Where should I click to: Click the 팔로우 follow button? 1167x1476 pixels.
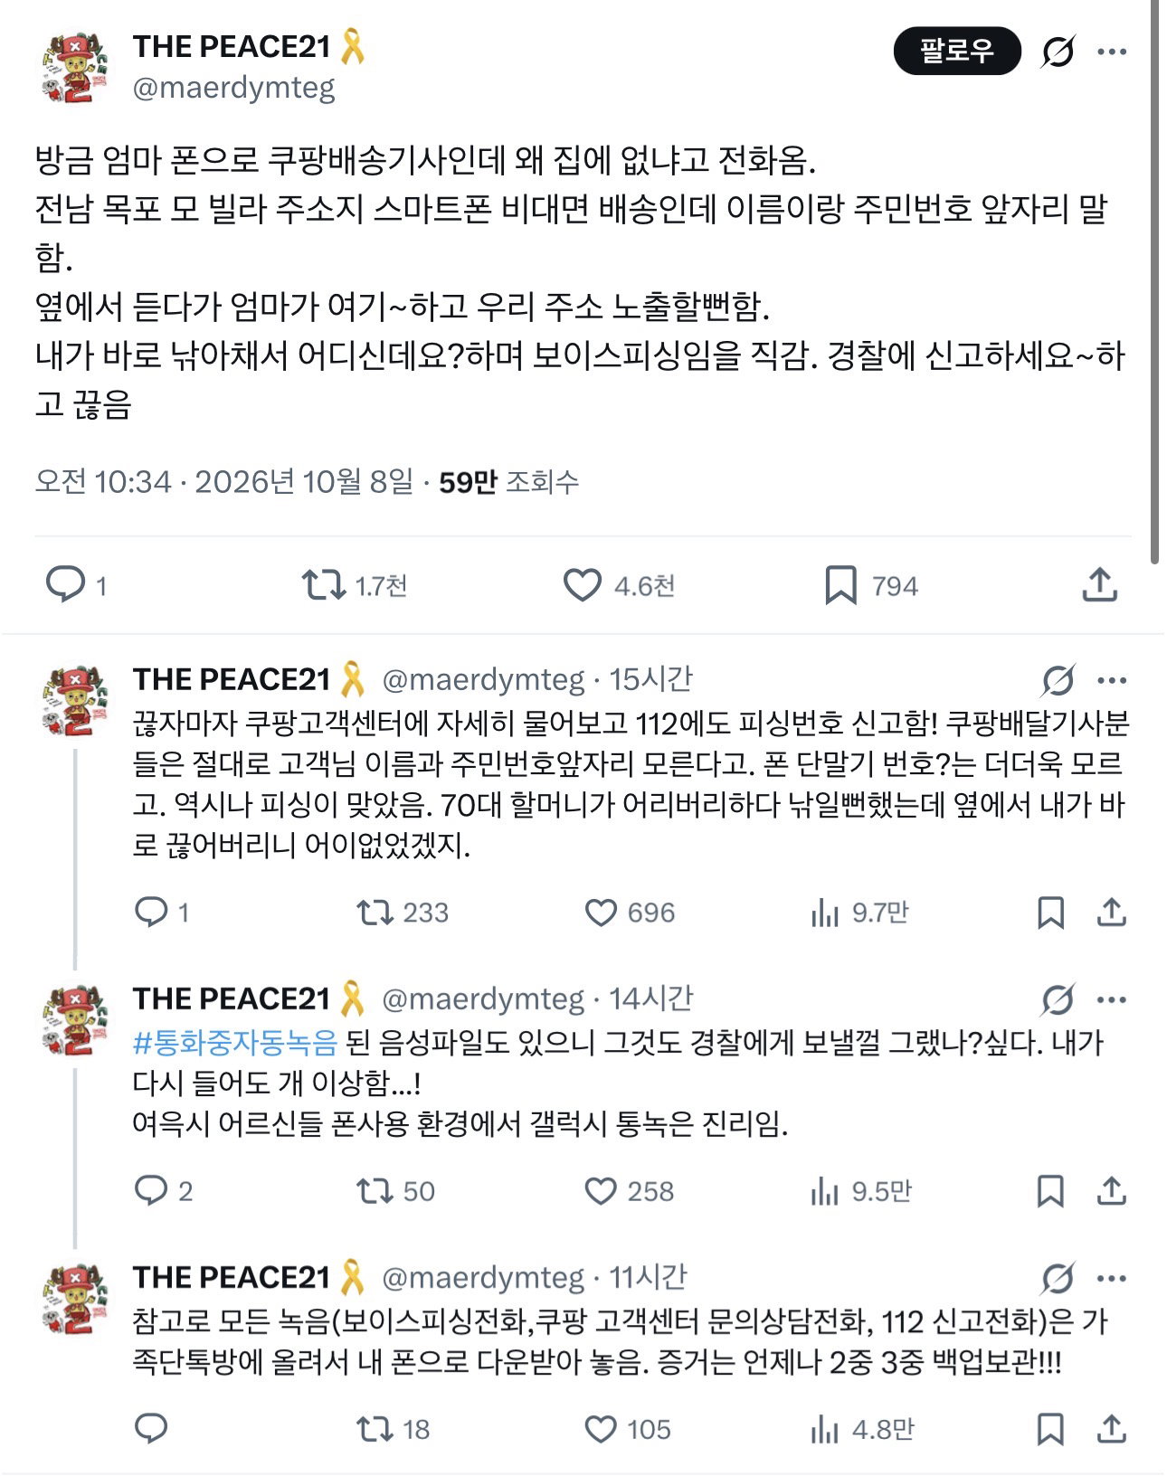click(x=956, y=51)
